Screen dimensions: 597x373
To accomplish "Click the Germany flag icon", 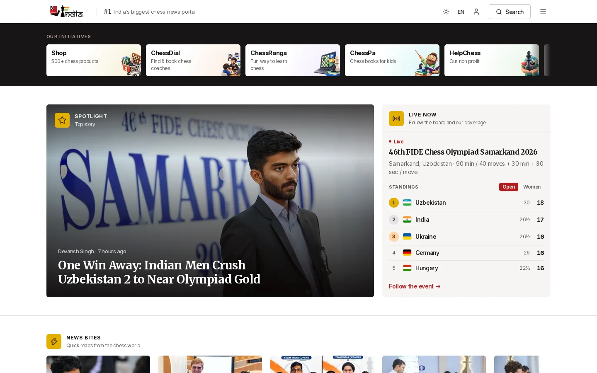I will coord(407,253).
